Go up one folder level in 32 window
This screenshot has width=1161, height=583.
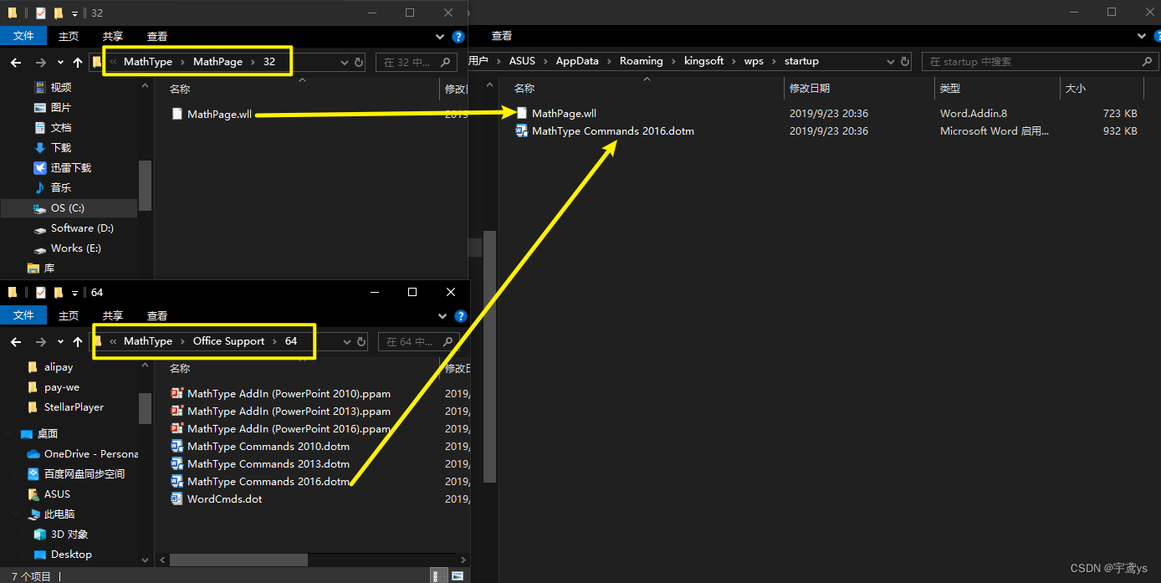tap(78, 63)
